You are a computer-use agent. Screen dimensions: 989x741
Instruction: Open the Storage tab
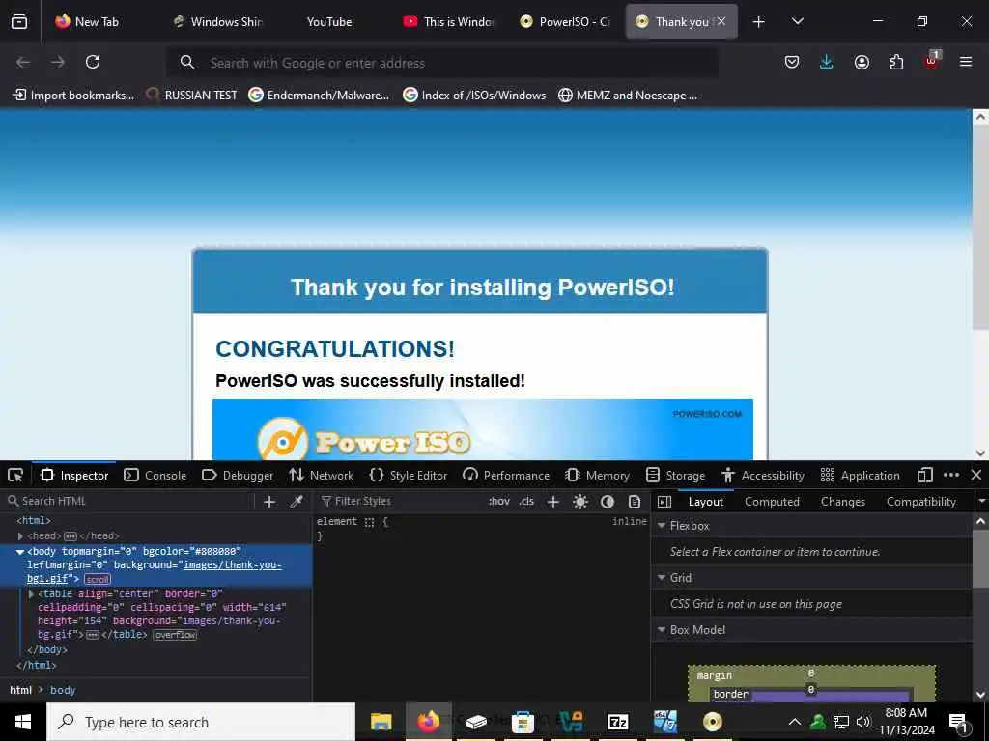tap(675, 475)
